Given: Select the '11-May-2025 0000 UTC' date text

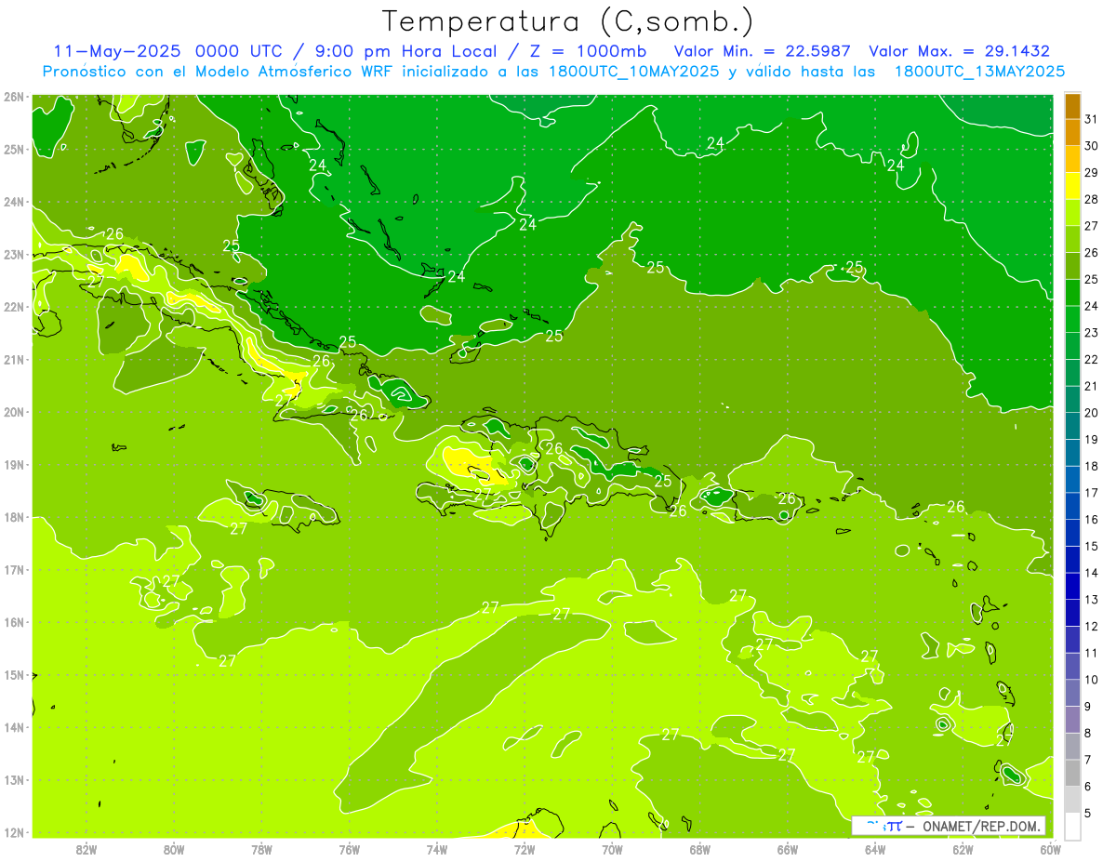Looking at the screenshot, I should [168, 51].
